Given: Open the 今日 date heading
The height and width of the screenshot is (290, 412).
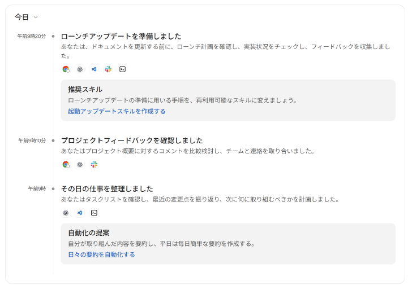Looking at the screenshot, I should point(22,17).
